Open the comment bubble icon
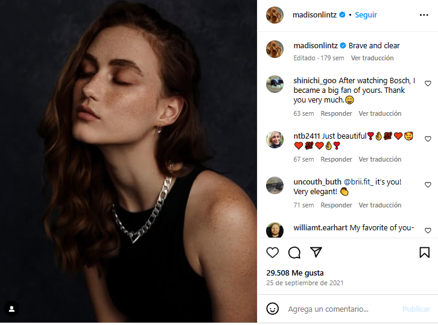438x325 pixels. click(x=294, y=253)
